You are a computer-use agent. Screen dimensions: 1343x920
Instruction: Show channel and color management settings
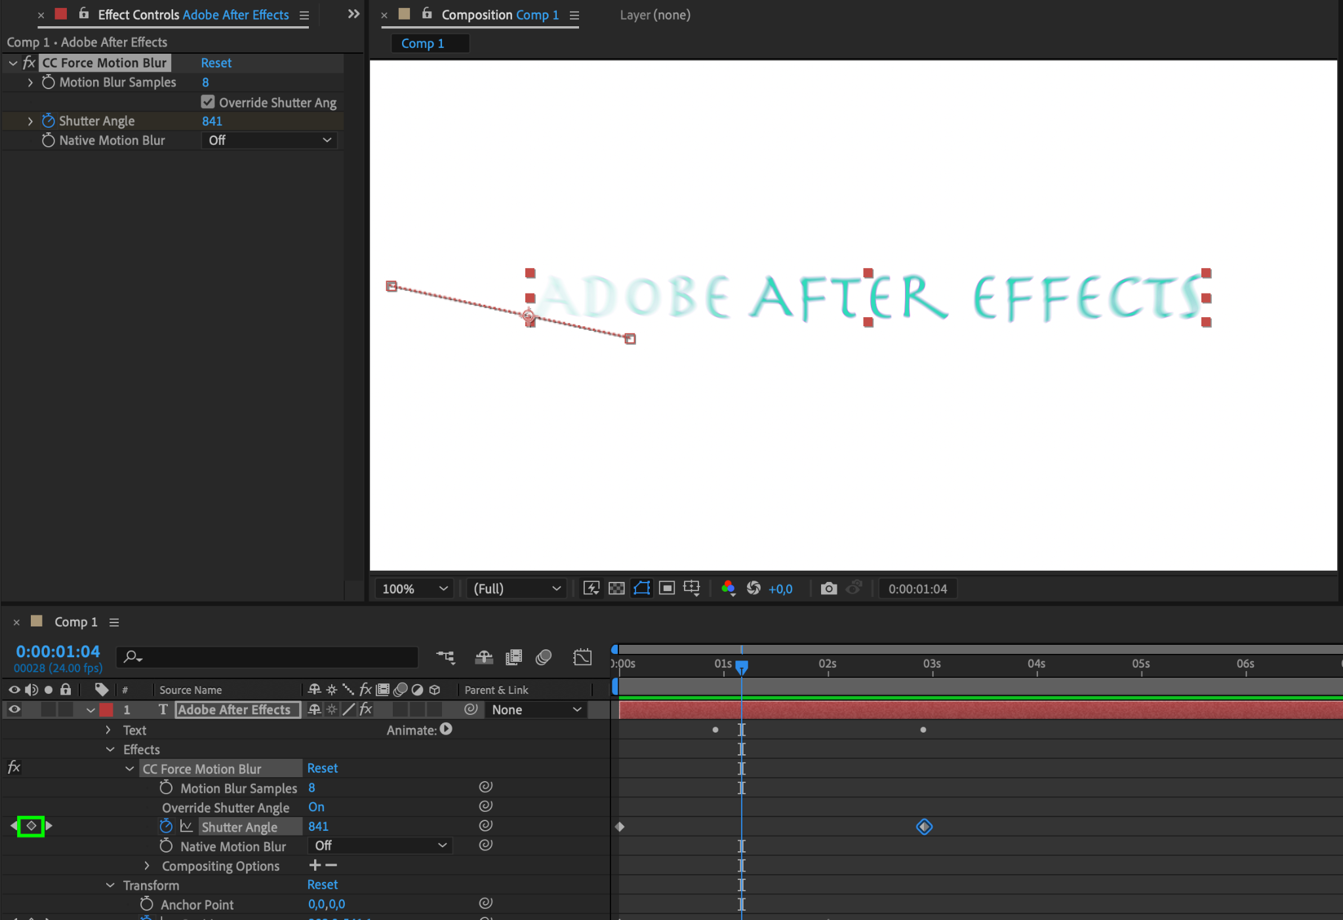point(728,588)
